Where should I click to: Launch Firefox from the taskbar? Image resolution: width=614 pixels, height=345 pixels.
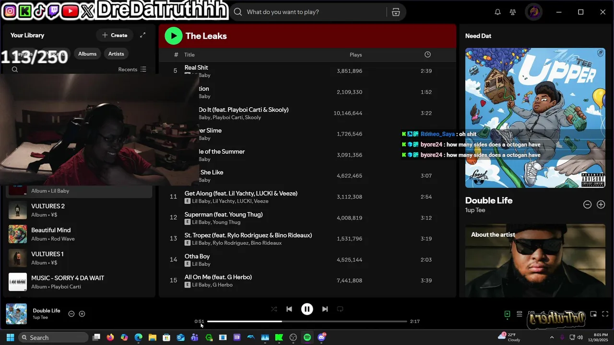[x=110, y=337]
